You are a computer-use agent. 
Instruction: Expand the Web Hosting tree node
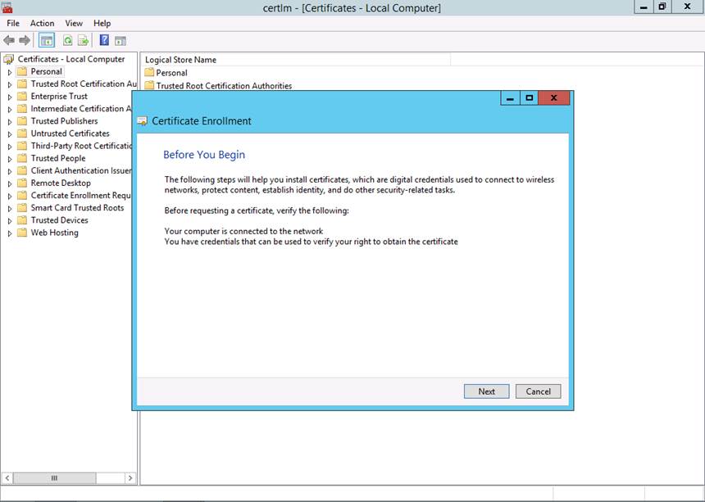coord(10,233)
